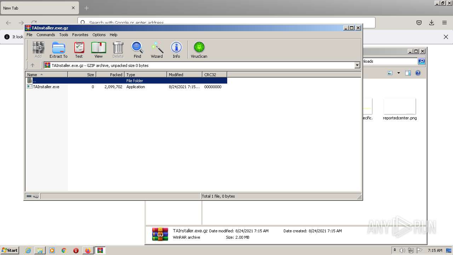
Task: Open the Pocket save icon in browser
Action: (419, 22)
